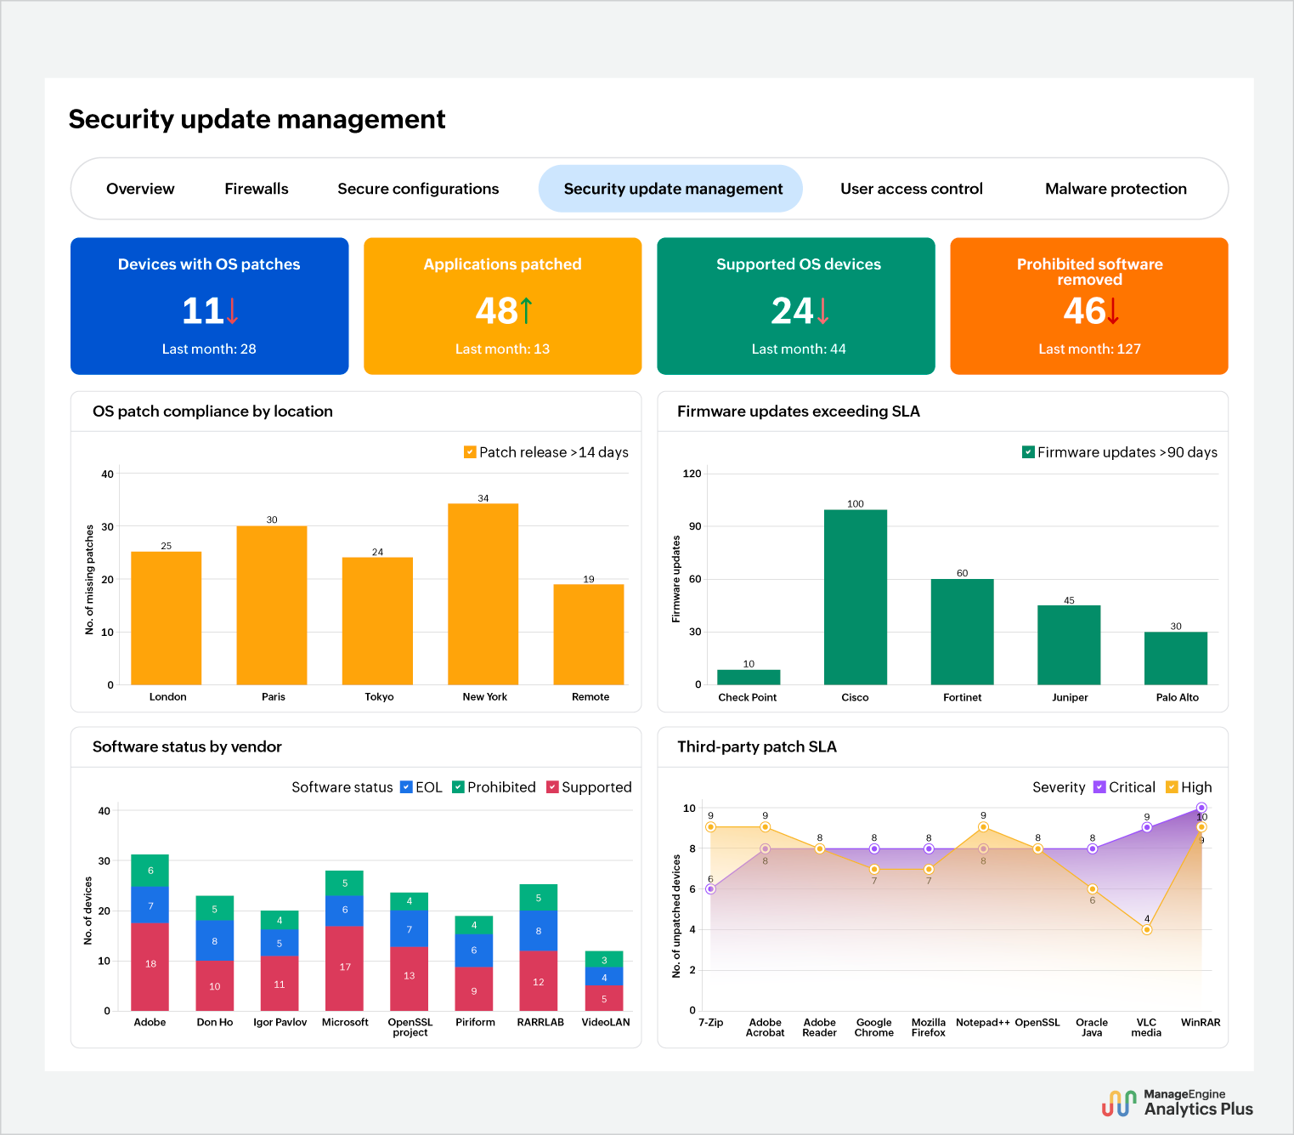Viewport: 1294px width, 1135px height.
Task: Click the ManageEngine Analytics Plus logo
Action: [x=1178, y=1103]
